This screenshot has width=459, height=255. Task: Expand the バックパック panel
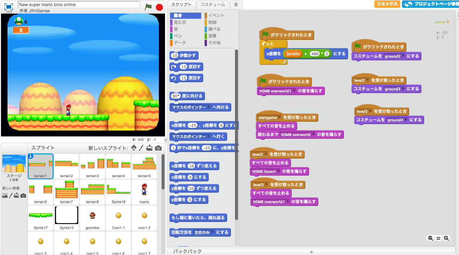tap(311, 252)
